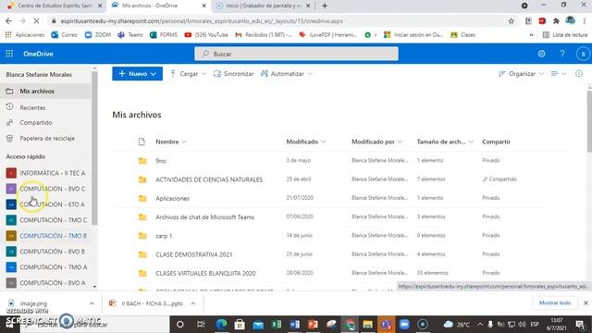Open the Correo bookmark

click(64, 35)
